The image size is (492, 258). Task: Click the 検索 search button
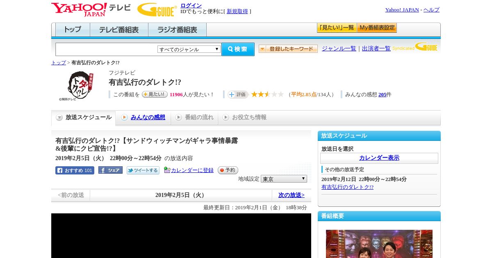point(238,49)
